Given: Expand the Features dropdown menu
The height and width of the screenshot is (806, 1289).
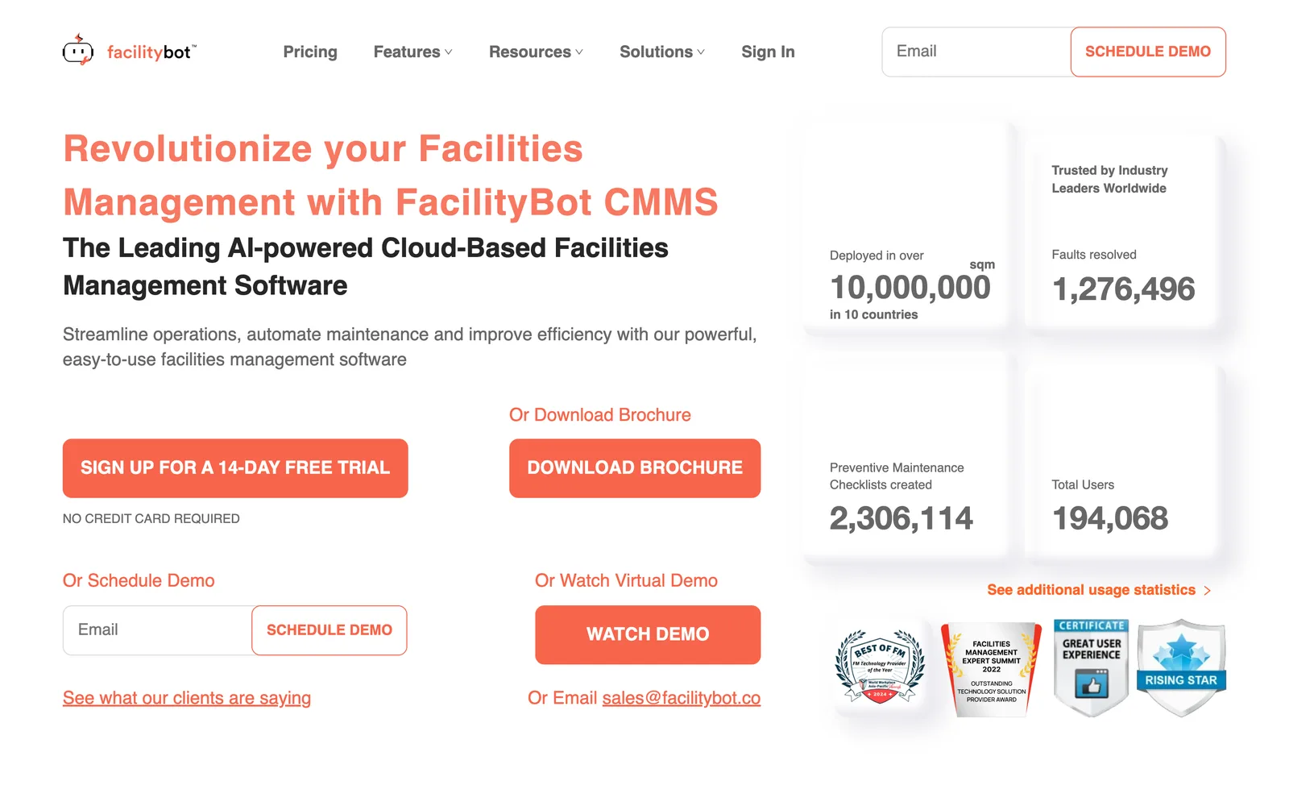Looking at the screenshot, I should click(x=412, y=52).
